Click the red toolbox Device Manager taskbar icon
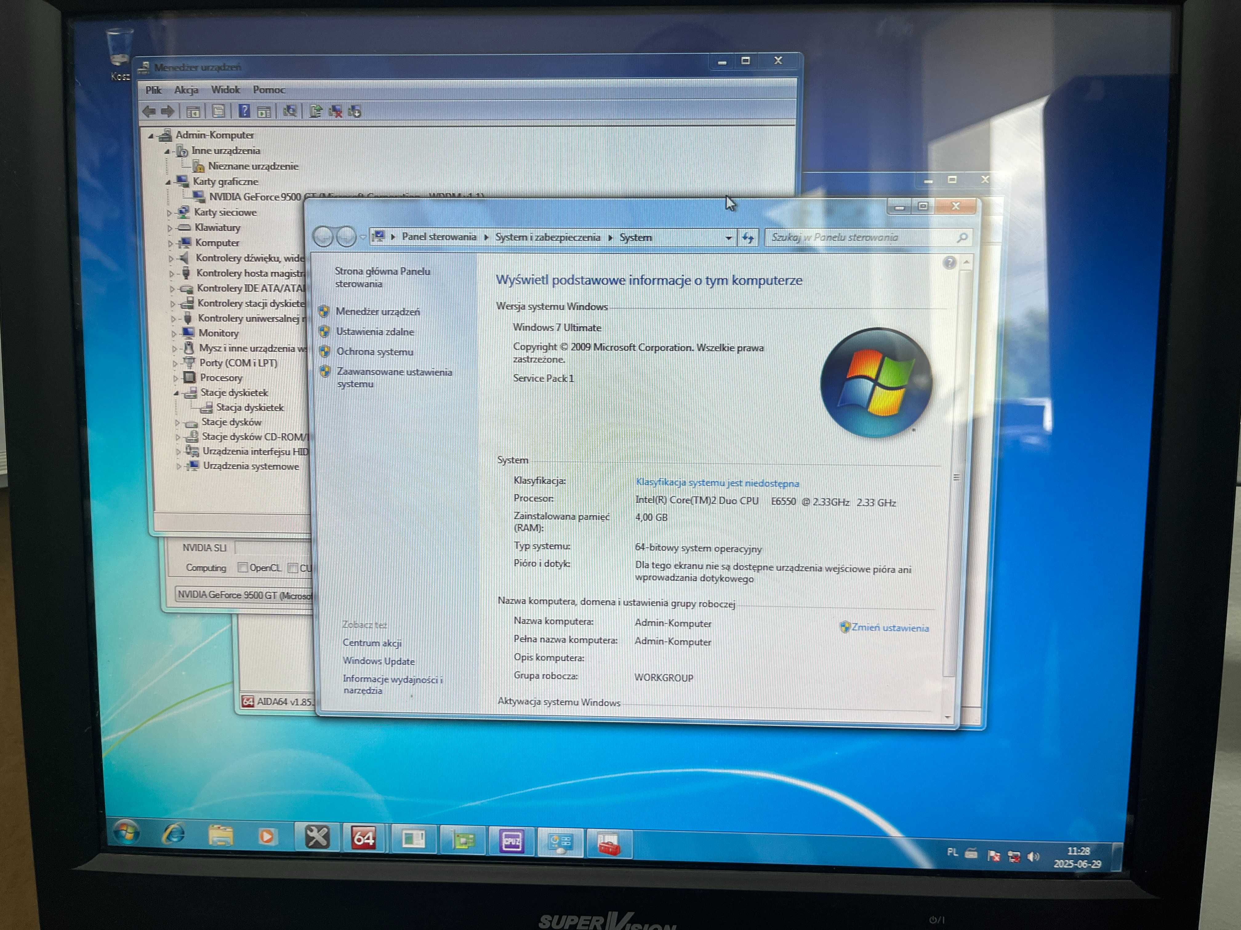The height and width of the screenshot is (930, 1241). pos(609,844)
